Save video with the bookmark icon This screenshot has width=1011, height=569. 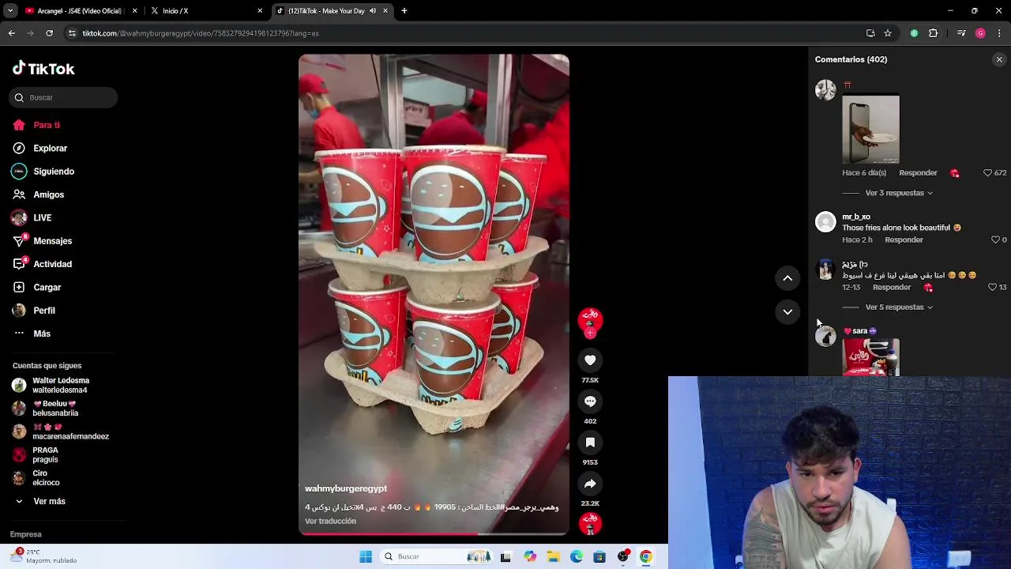coord(590,443)
